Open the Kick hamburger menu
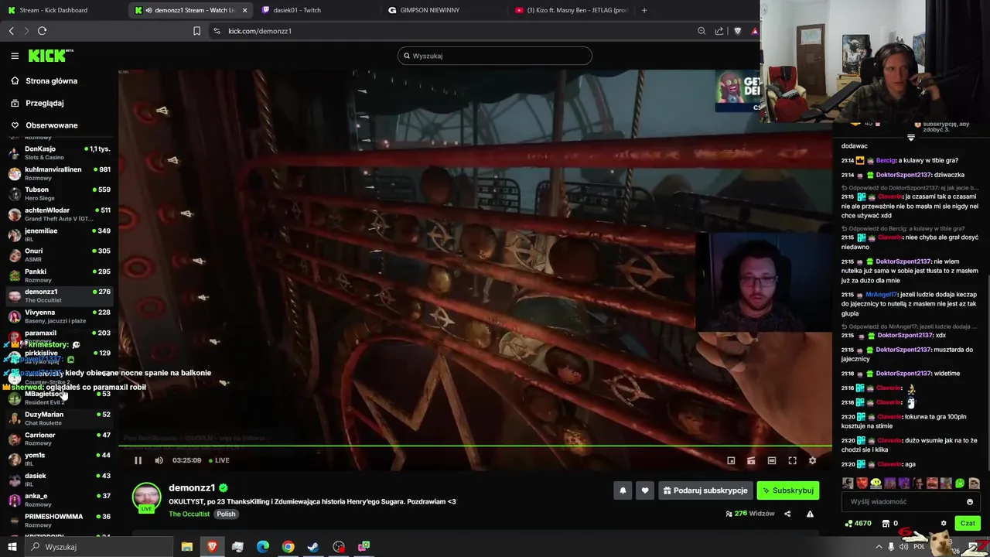Screen dimensions: 990x557 click(15, 56)
